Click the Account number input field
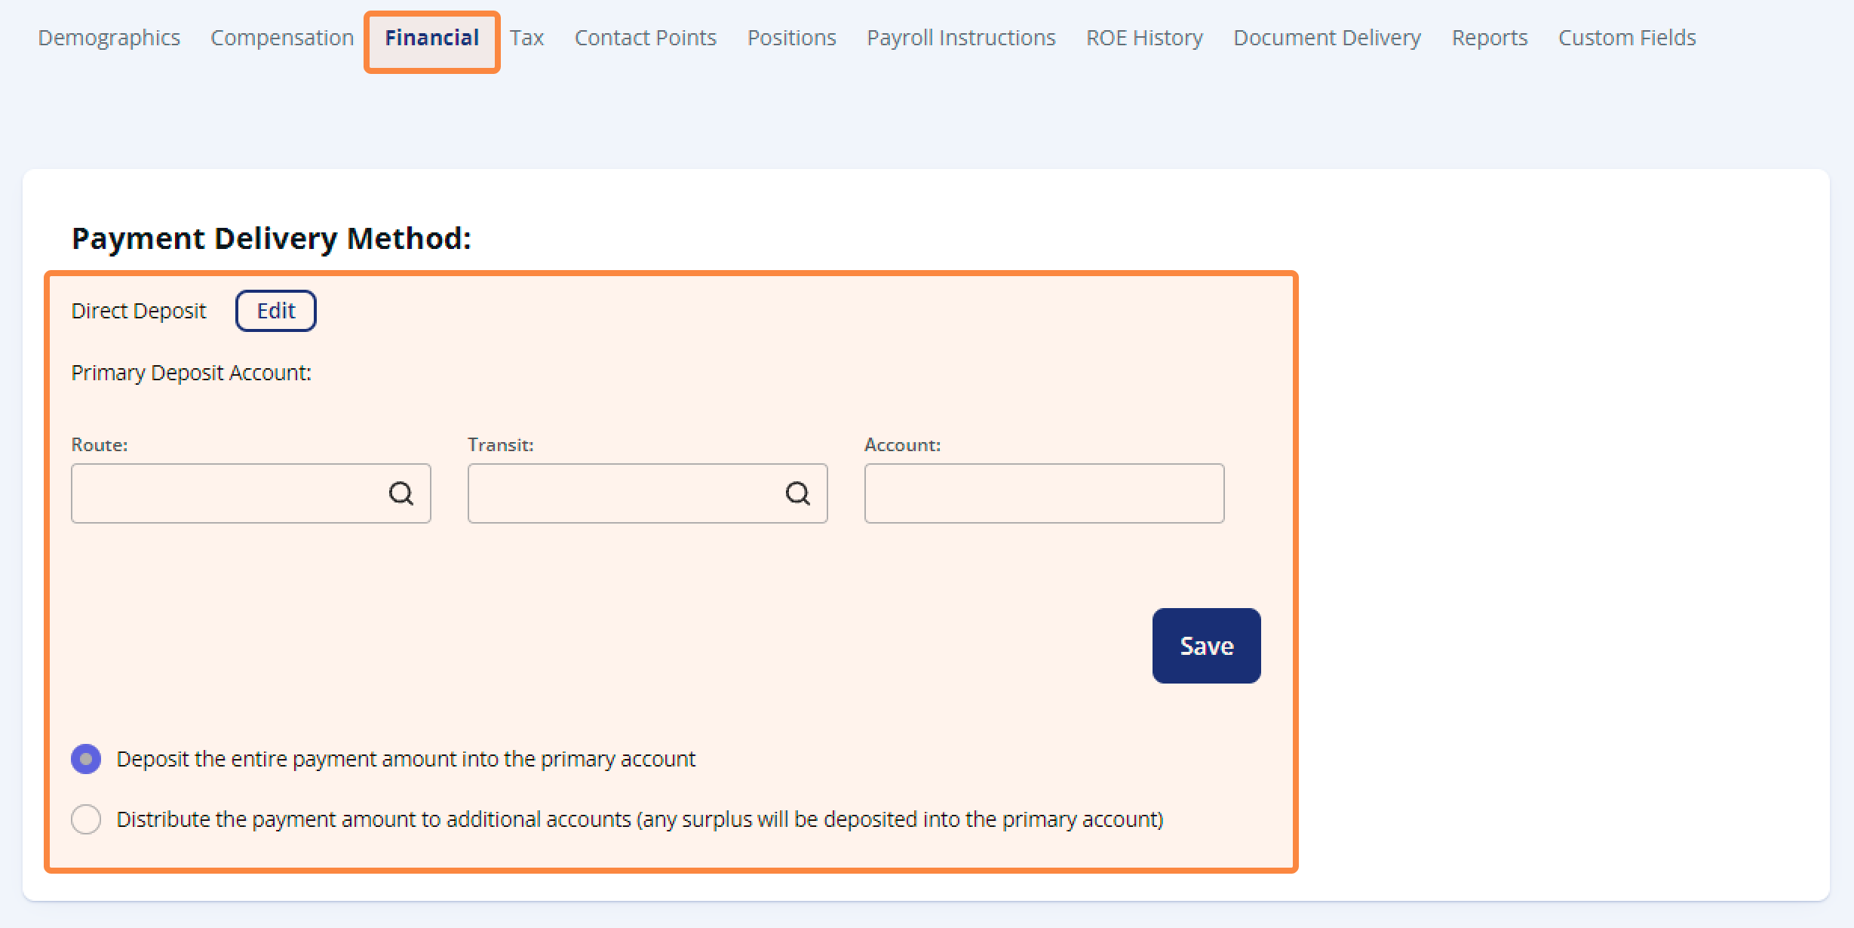1854x928 pixels. coord(1044,493)
